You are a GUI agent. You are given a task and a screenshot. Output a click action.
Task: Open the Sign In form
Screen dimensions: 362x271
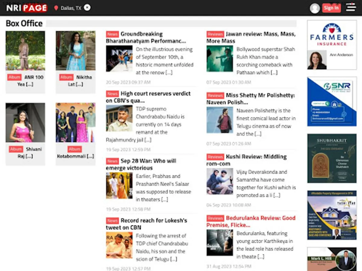331,8
